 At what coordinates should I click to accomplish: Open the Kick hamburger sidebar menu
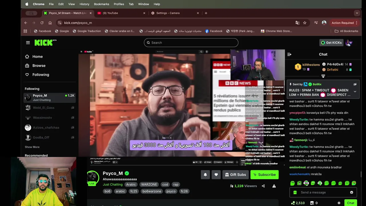point(28,43)
